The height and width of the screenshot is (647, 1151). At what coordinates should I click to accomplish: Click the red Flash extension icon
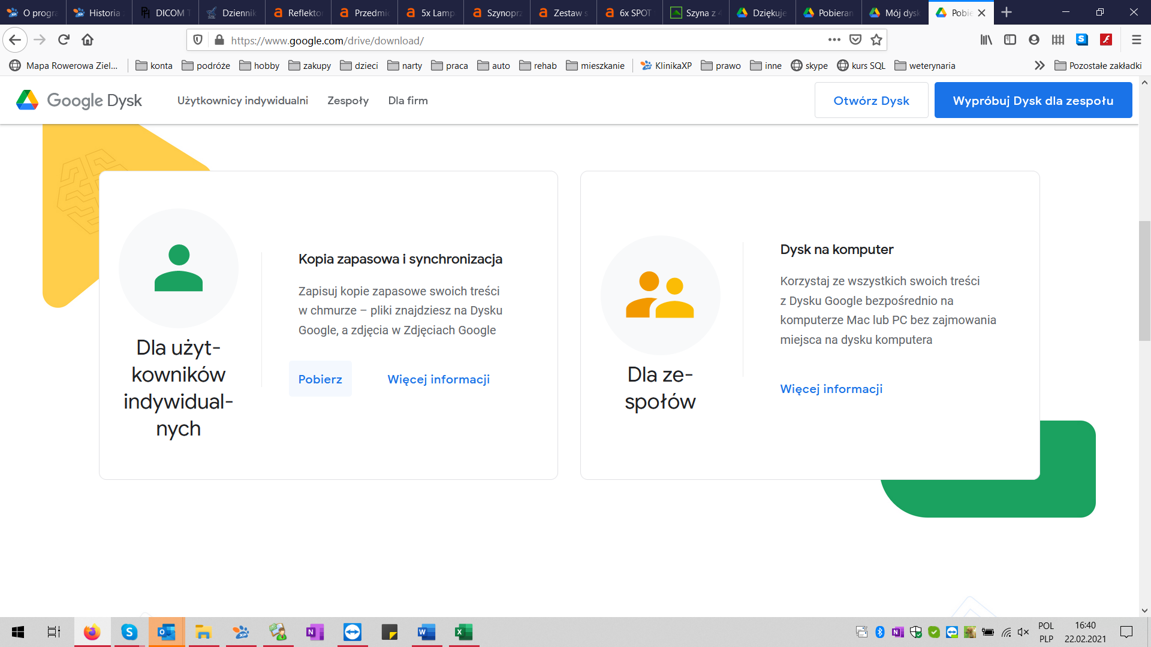[x=1106, y=40]
